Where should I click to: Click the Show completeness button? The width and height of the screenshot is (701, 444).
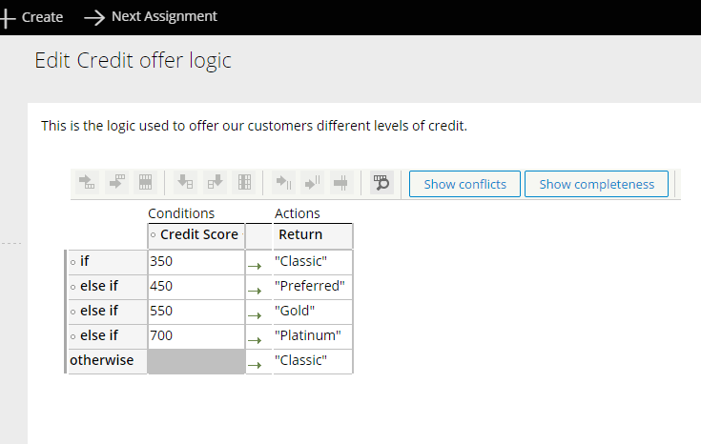[x=596, y=184]
